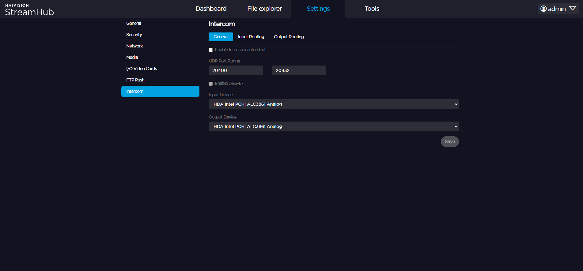Viewport: 583px width, 271px height.
Task: Switch to the Output Routing tab
Action: 289,37
